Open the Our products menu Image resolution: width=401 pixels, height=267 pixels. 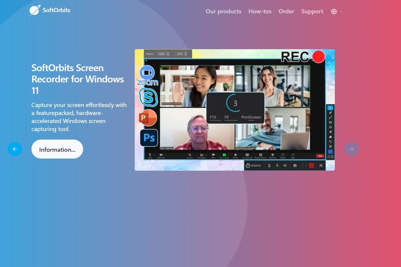point(223,11)
